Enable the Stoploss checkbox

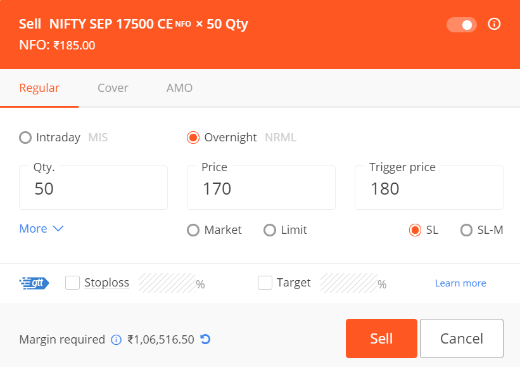[x=72, y=283]
